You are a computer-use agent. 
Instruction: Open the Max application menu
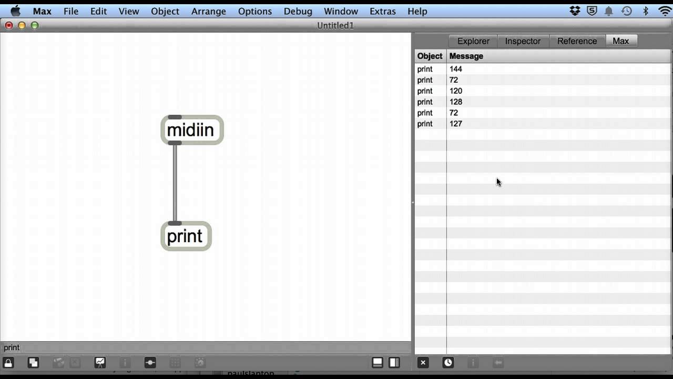point(42,11)
